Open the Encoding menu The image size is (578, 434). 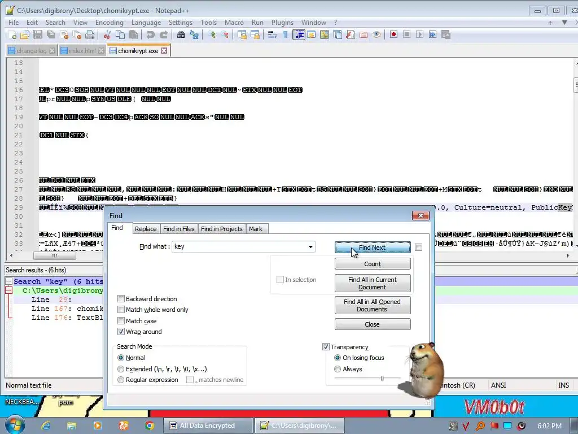coord(110,23)
